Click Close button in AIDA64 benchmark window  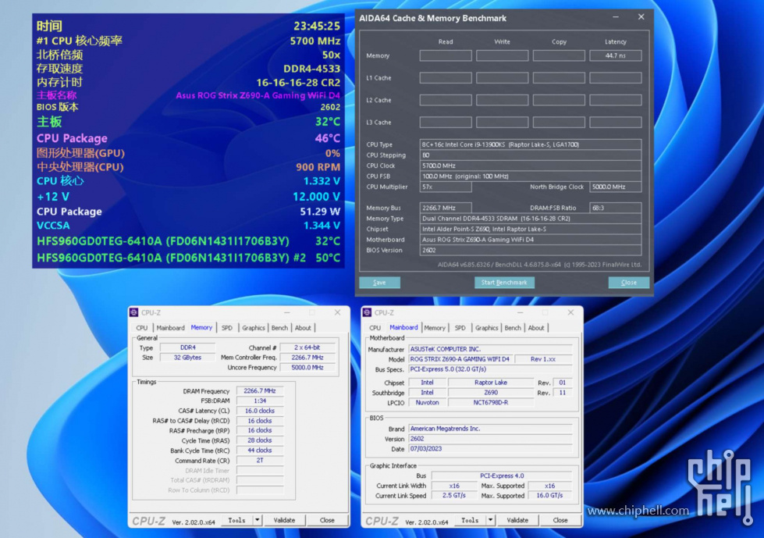[x=629, y=283]
